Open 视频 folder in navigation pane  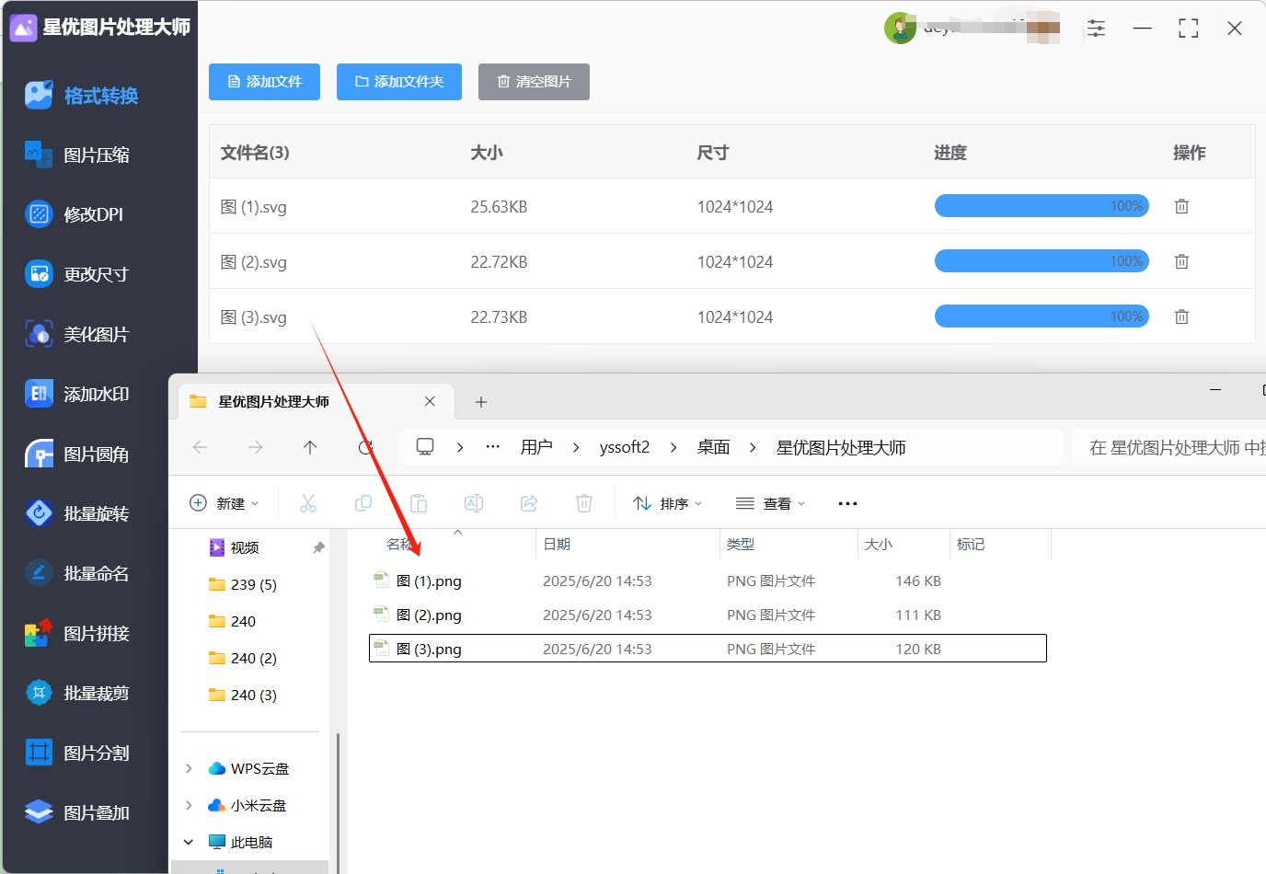coord(244,547)
